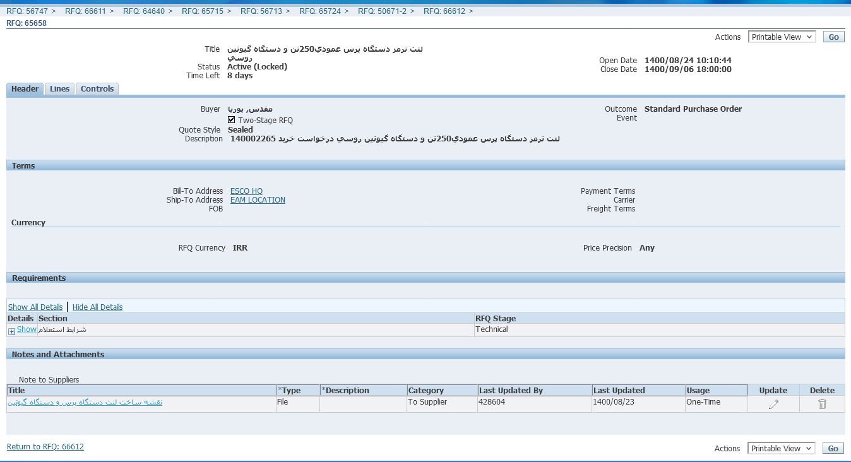This screenshot has height=462, width=851.
Task: Open RFQ: 65715 breadcrumb link
Action: [203, 11]
